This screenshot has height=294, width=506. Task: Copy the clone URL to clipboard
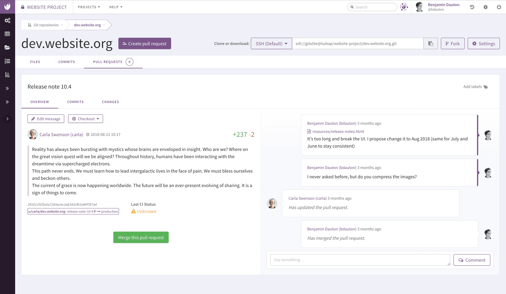coord(430,44)
